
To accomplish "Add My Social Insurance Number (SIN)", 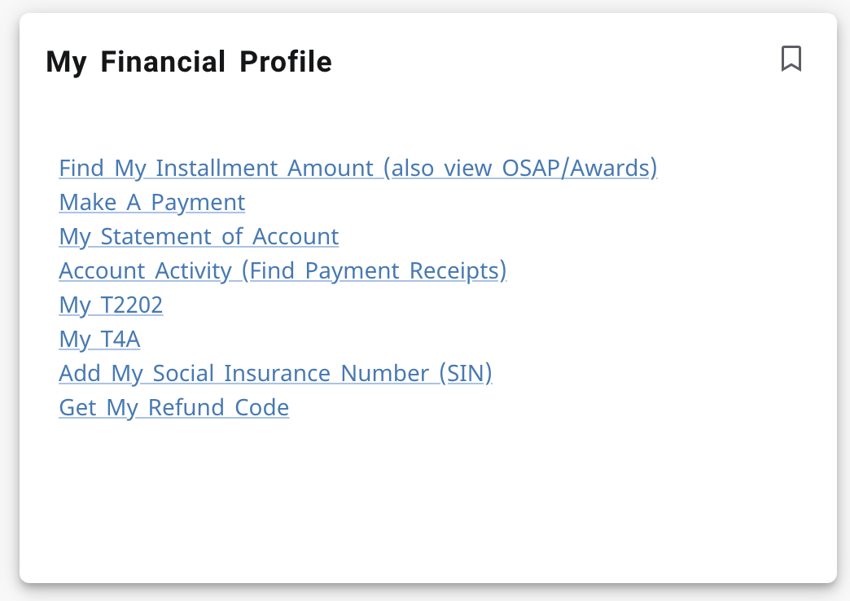I will tap(275, 373).
